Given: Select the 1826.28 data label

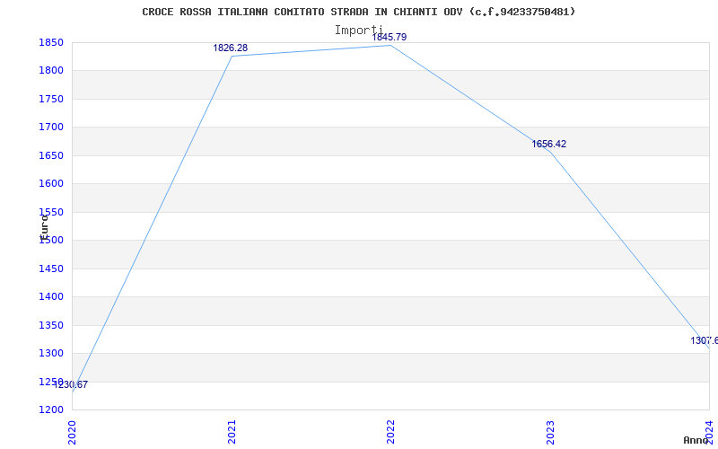Looking at the screenshot, I should [231, 48].
